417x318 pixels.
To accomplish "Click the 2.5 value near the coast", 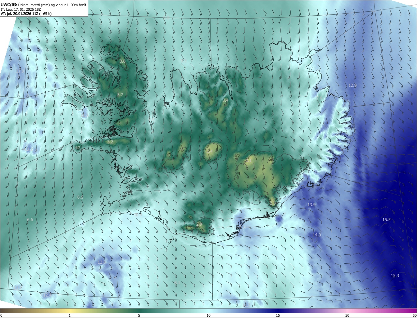I will tap(273, 203).
